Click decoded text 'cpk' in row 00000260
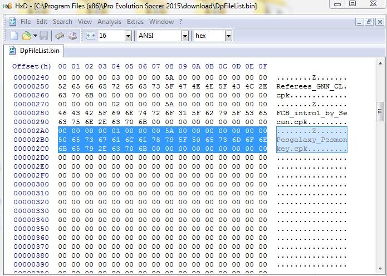 [283, 96]
